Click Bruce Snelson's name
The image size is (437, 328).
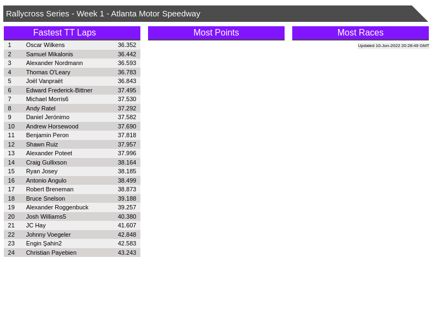[x=45, y=198]
